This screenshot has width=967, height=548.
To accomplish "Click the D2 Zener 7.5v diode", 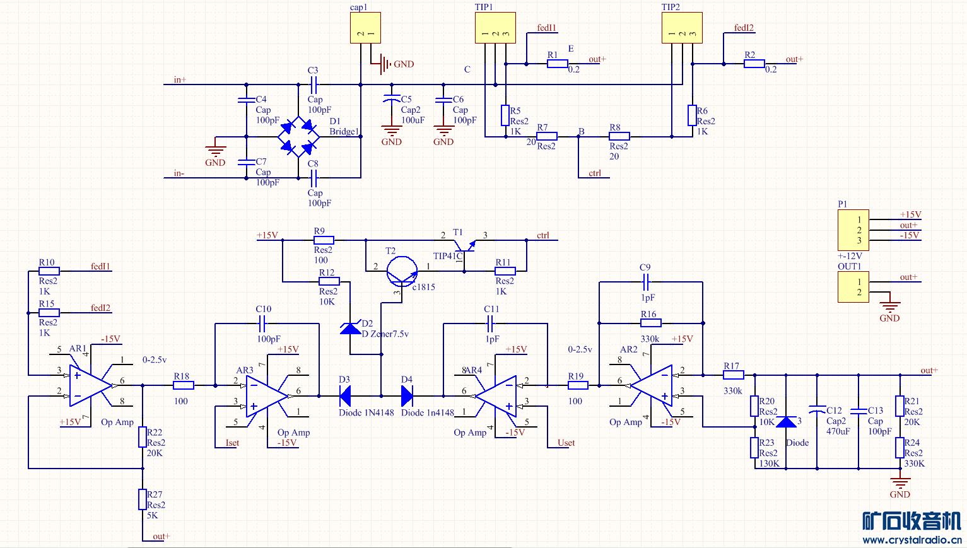I will point(351,328).
